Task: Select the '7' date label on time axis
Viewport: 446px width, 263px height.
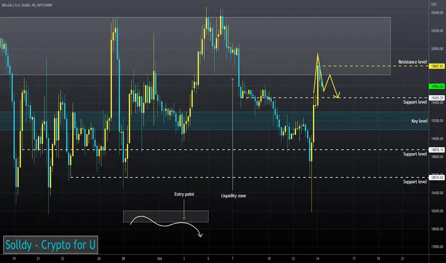Action: [233, 259]
